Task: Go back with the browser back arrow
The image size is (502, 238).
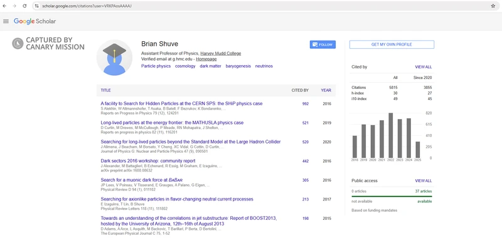Action: click(x=4, y=6)
